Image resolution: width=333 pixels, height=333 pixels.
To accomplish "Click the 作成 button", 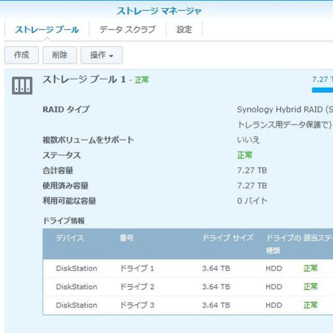I will click(x=21, y=55).
